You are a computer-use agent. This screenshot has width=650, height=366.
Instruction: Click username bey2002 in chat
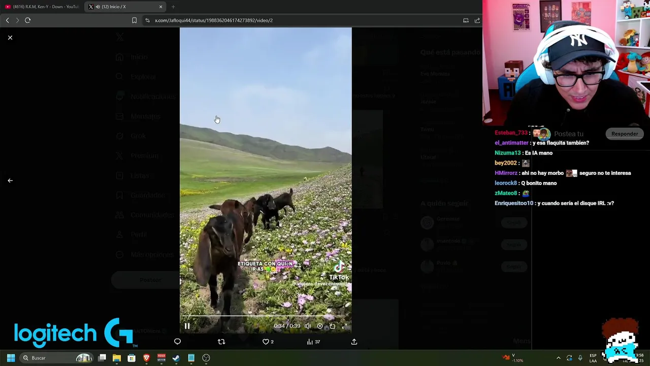tap(505, 163)
